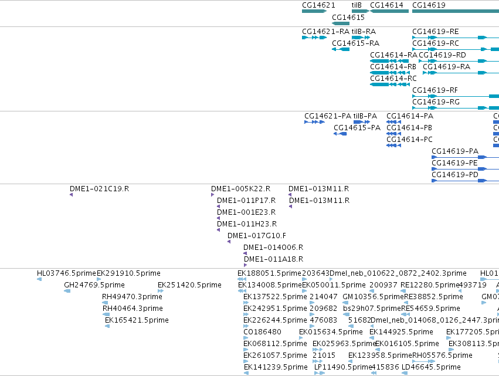This screenshot has height=376, width=499.
Task: Open transcript CG14619-RD
Action: tap(459, 61)
